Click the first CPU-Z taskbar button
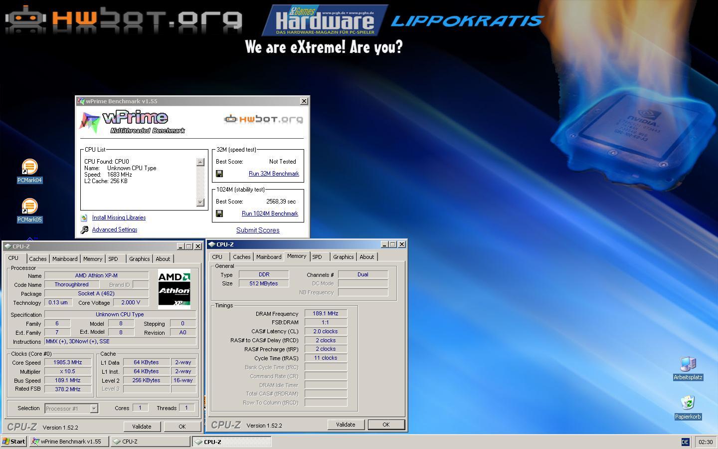 [151, 442]
